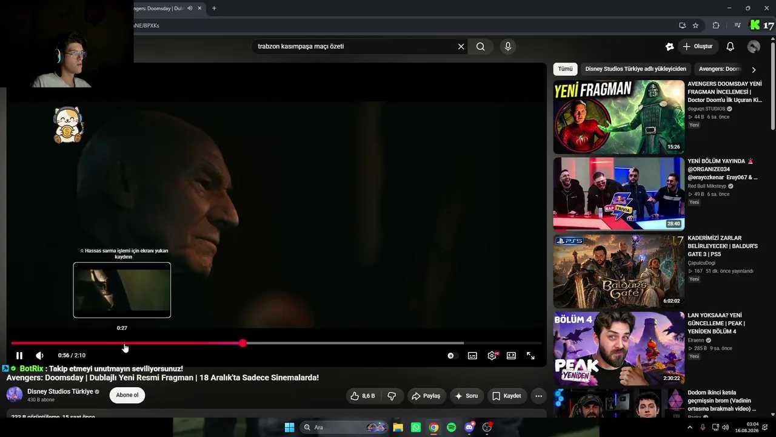The image size is (776, 437).
Task: Mute the Avengers: Doomsday tab audio
Action: click(190, 8)
